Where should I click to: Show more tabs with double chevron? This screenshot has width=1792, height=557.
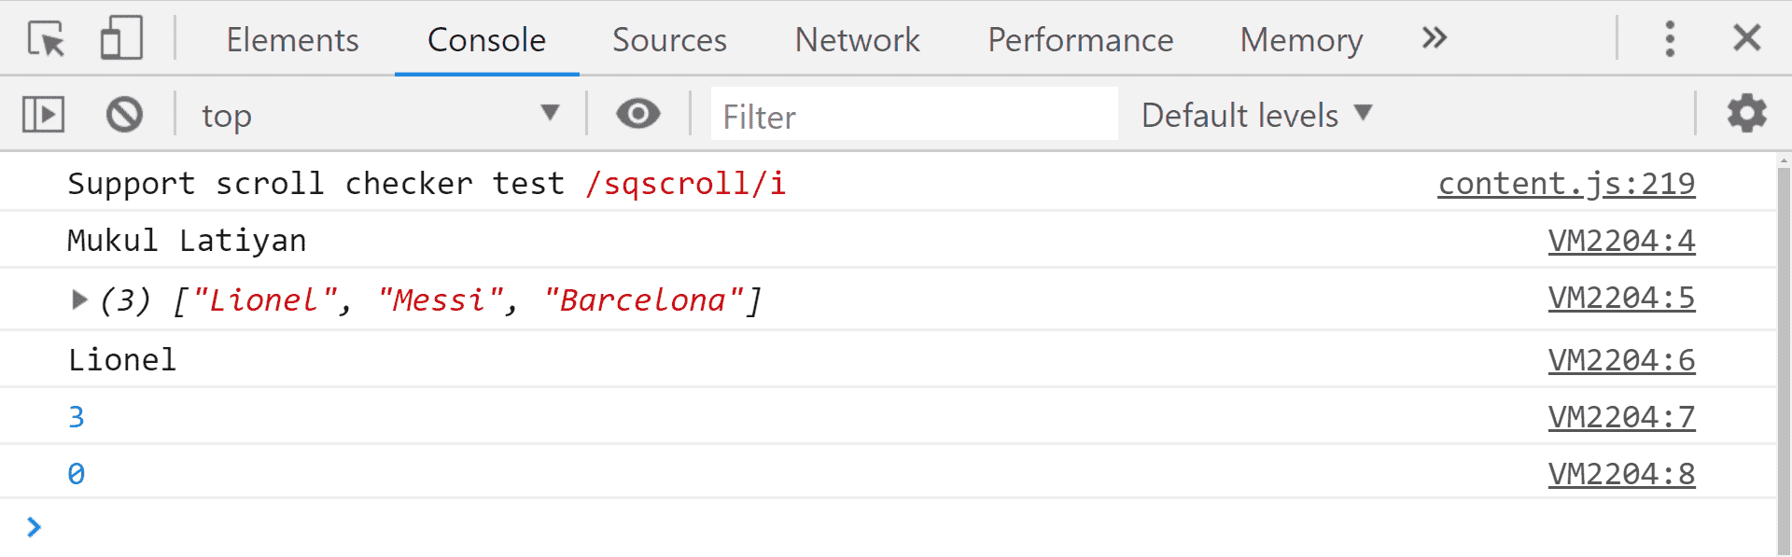click(x=1435, y=38)
